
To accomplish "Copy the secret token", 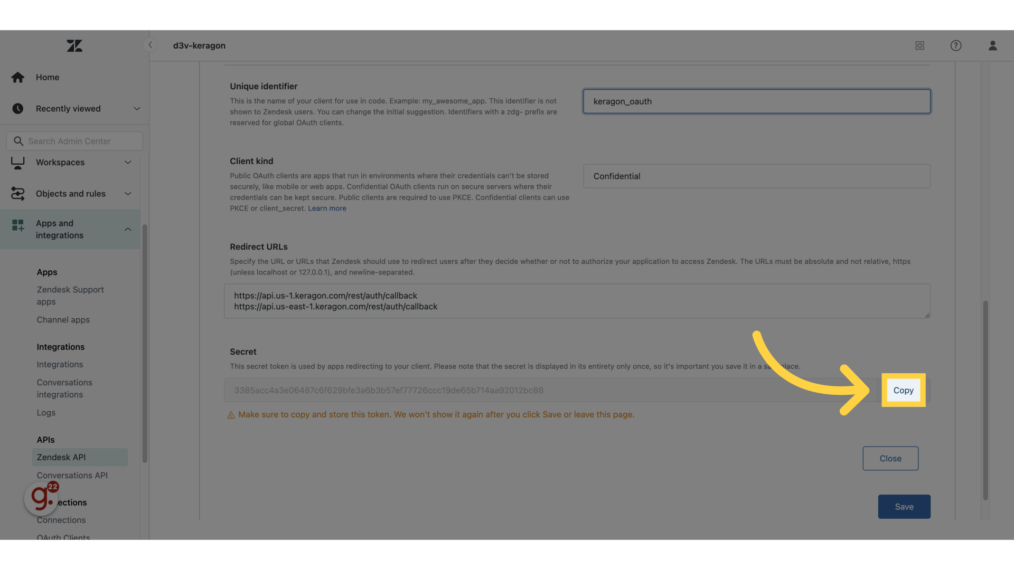I will (903, 391).
